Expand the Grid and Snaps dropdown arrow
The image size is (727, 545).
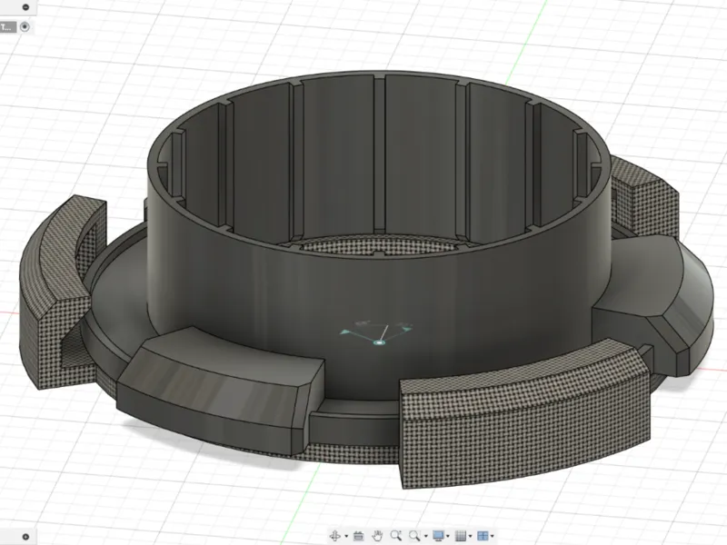470,537
